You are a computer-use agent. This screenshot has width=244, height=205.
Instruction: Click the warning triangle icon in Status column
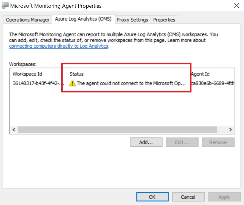tap(72, 83)
